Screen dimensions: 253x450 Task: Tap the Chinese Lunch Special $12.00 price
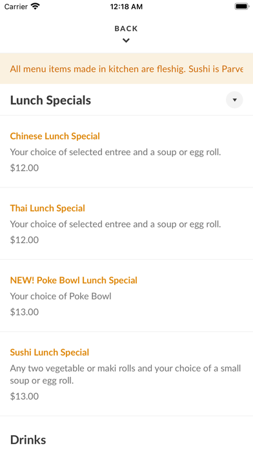(x=25, y=168)
